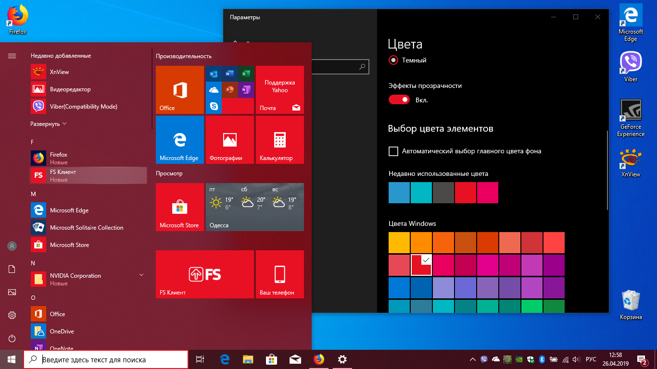Select the Темный radio button

[x=393, y=61]
